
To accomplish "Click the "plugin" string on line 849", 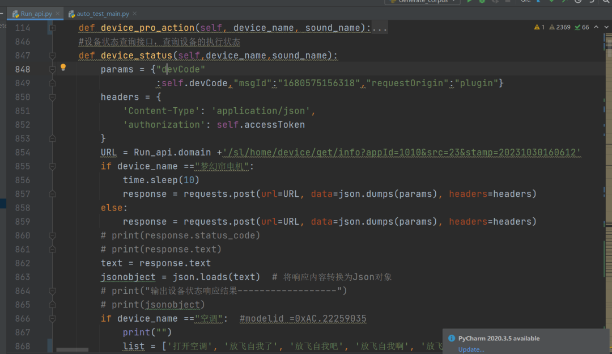I will click(477, 83).
